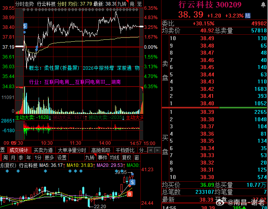This screenshot has height=209, width=268.
Task: Click the 总卖量 57818 value
Action: pyautogui.click(x=259, y=31)
